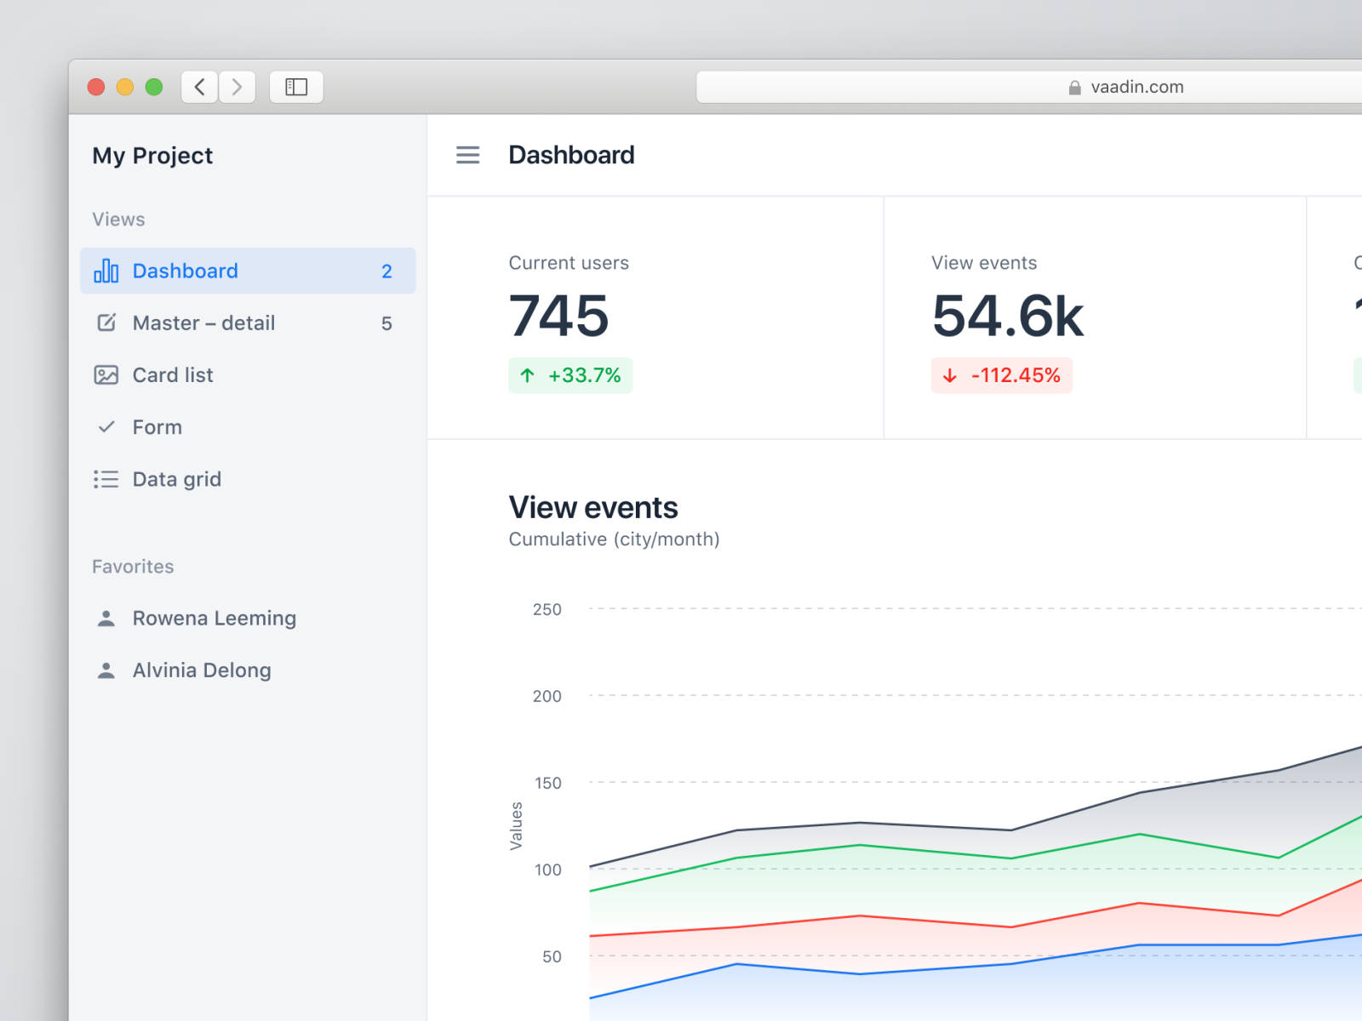Screen dimensions: 1362x1021
Task: Click the Dashboard notification count 2
Action: (x=386, y=271)
